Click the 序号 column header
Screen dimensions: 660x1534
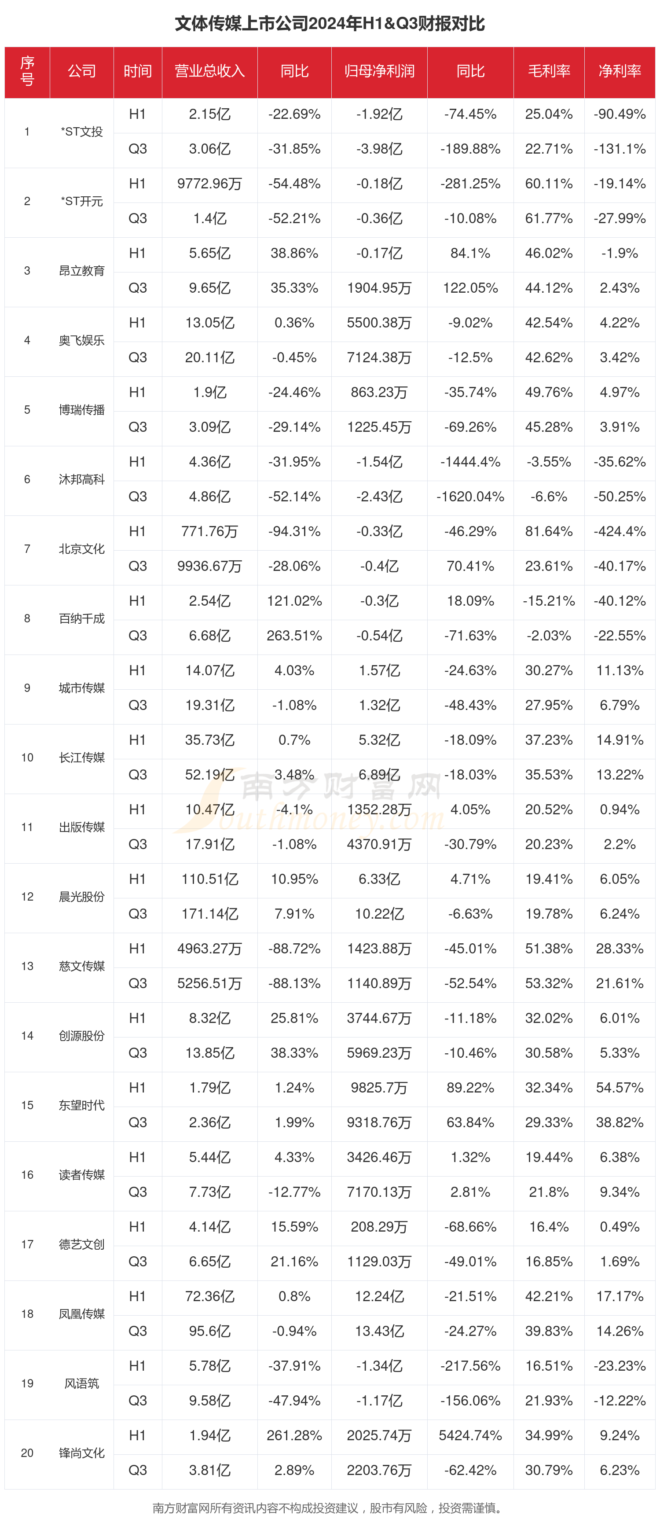pyautogui.click(x=27, y=71)
